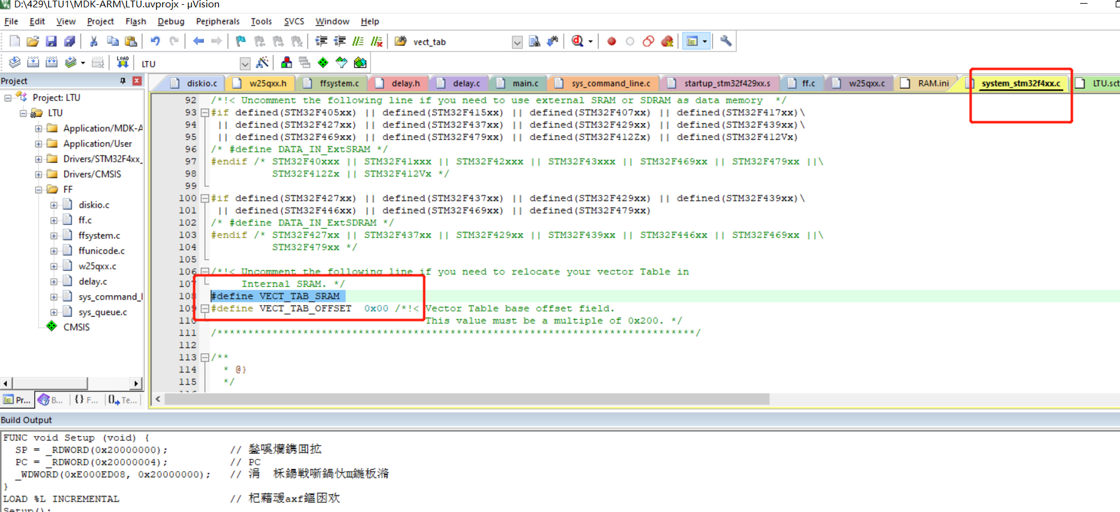1120x512 pixels.
Task: Start the debug session
Action: pyautogui.click(x=577, y=41)
